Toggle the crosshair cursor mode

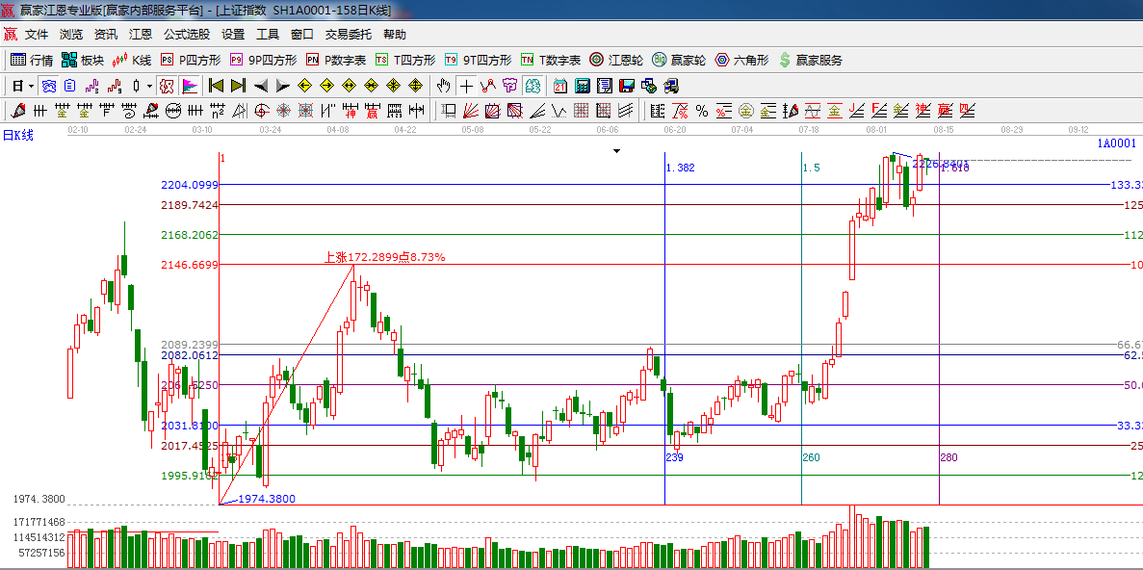(466, 86)
